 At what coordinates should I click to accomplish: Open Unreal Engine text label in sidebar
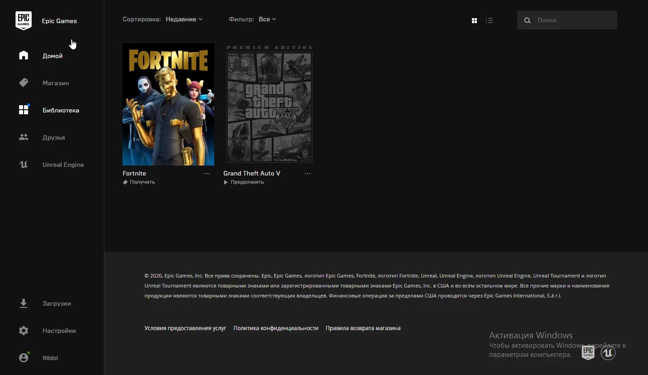tap(63, 165)
